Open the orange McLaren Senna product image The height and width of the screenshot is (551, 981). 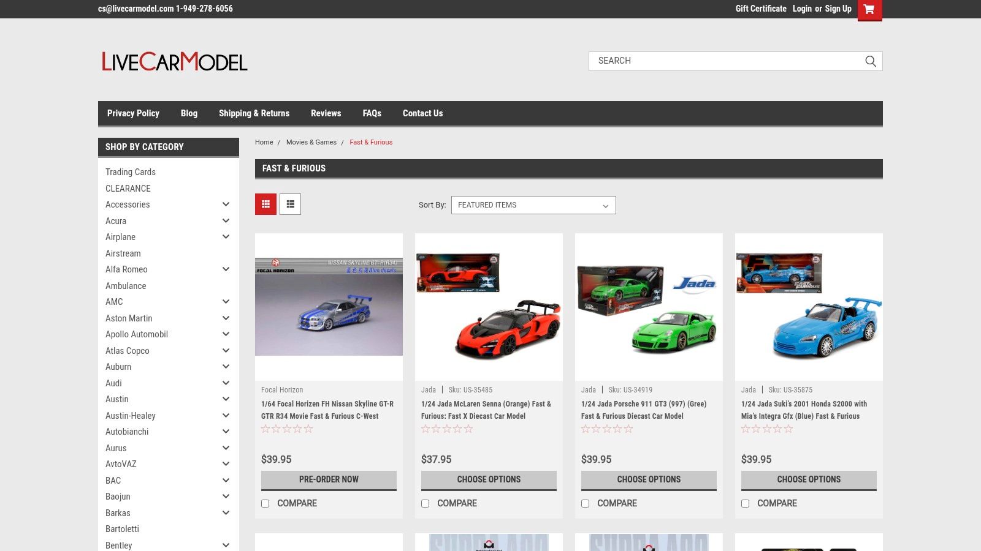tap(489, 307)
